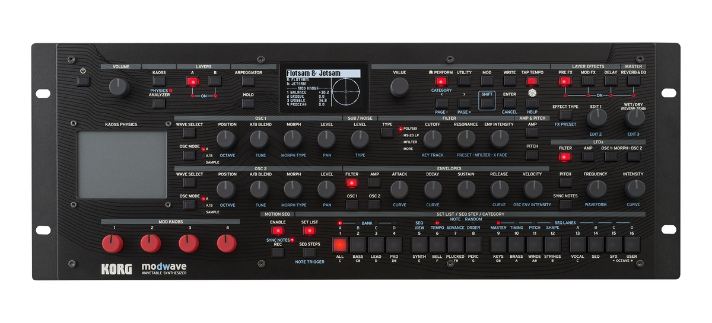This screenshot has width=712, height=323.
Task: Tap step button 9 labeled KEYS
Action: [498, 245]
